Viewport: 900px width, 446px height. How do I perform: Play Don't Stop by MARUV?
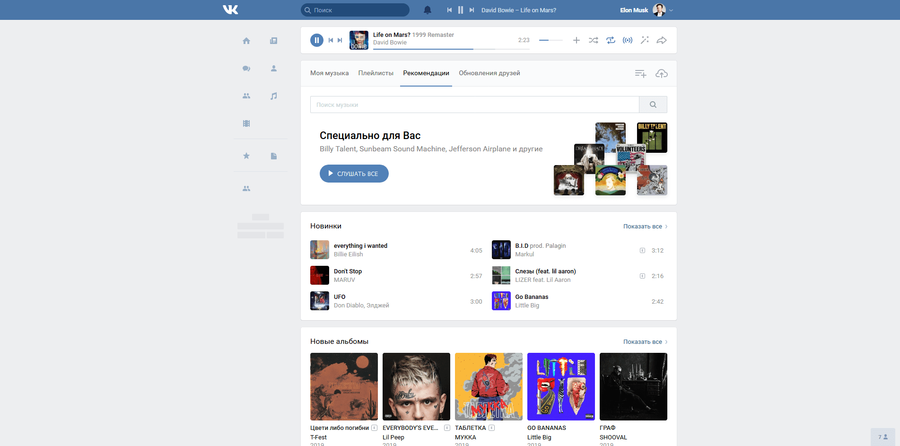tap(396, 275)
